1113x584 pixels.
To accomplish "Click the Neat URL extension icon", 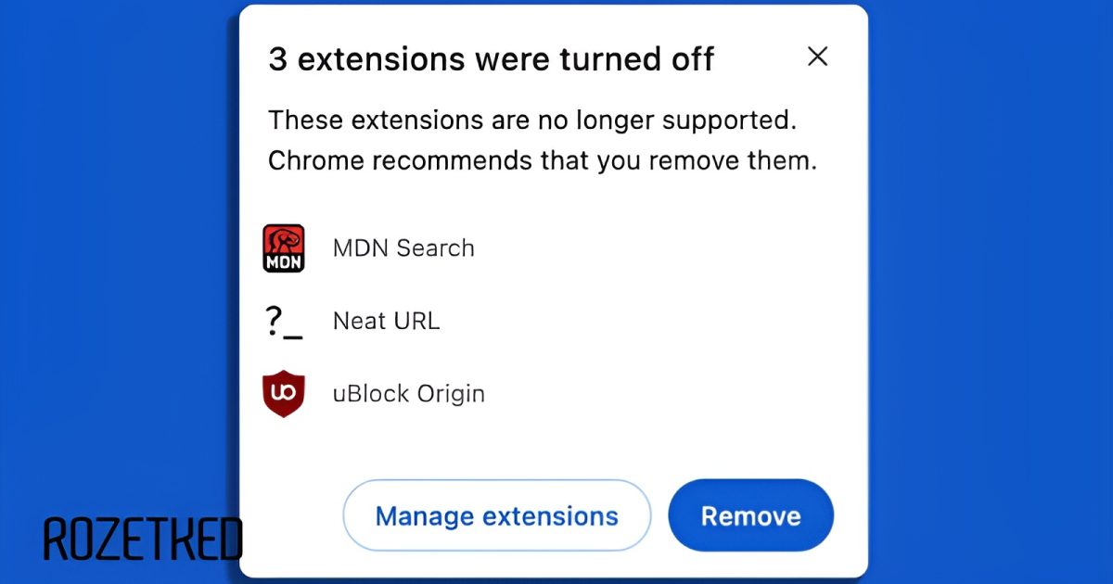I will [x=283, y=322].
